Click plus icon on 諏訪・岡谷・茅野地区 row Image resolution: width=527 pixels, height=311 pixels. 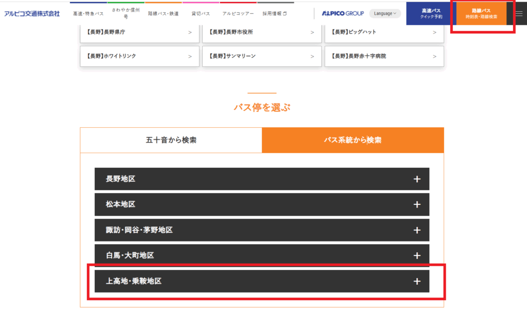click(x=417, y=230)
